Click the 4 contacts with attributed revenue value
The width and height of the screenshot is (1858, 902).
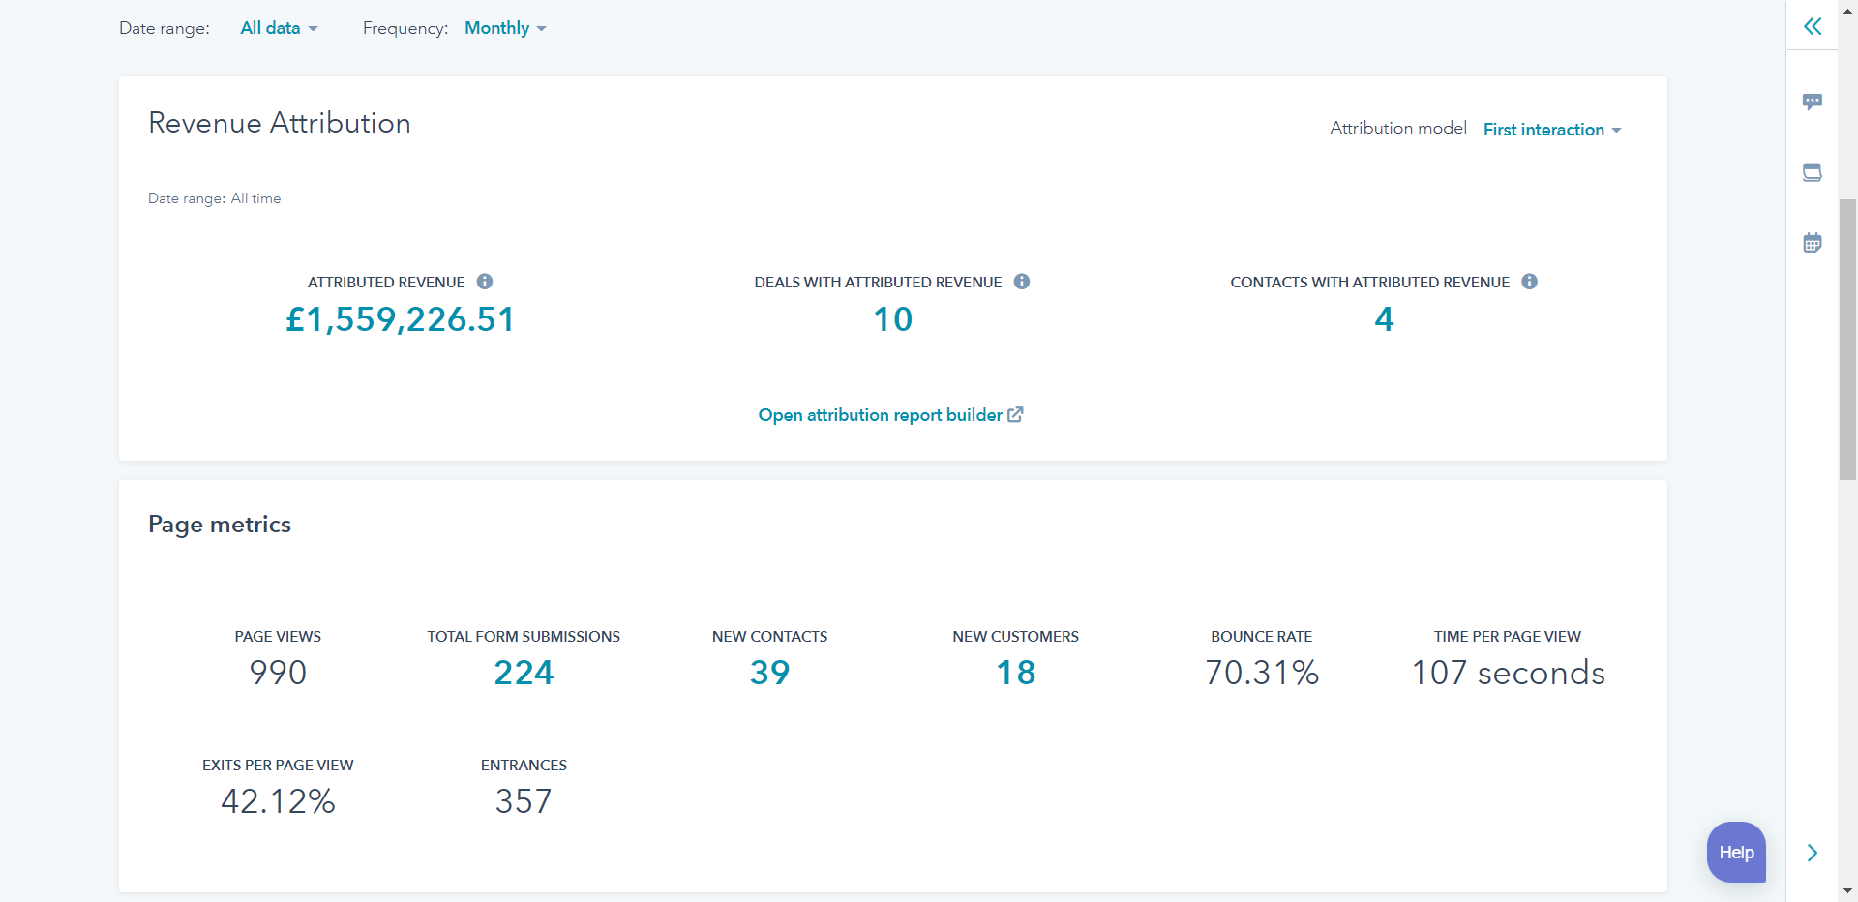pyautogui.click(x=1384, y=319)
